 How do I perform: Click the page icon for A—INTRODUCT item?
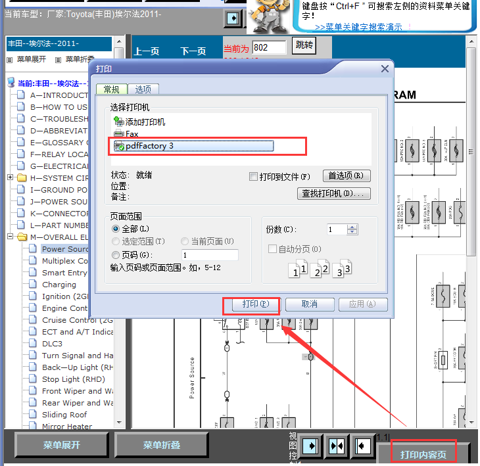(x=21, y=95)
